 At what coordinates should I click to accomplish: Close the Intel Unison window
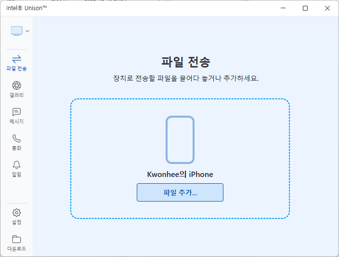(x=327, y=8)
